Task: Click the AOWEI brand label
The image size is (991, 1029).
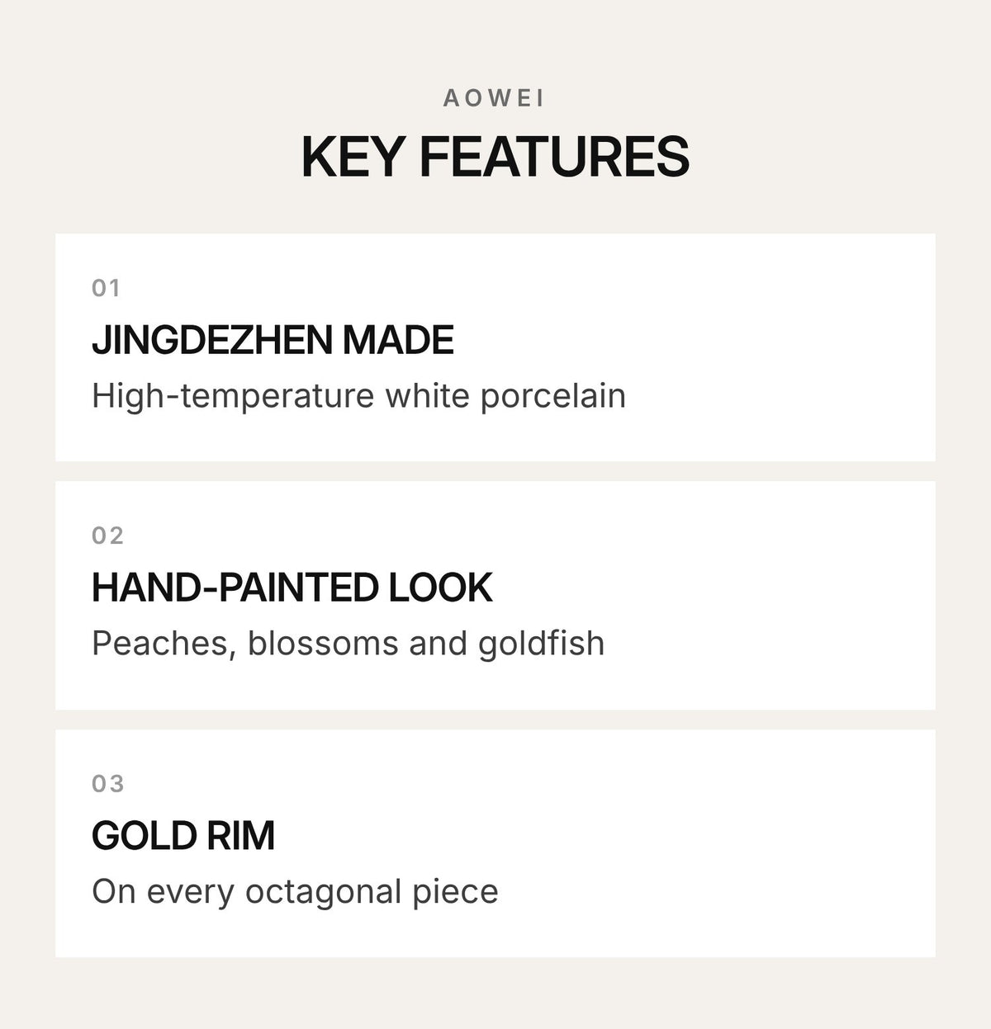Action: (495, 98)
